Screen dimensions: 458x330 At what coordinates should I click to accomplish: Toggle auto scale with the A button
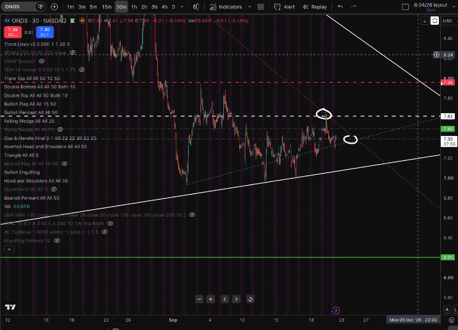pos(447,310)
